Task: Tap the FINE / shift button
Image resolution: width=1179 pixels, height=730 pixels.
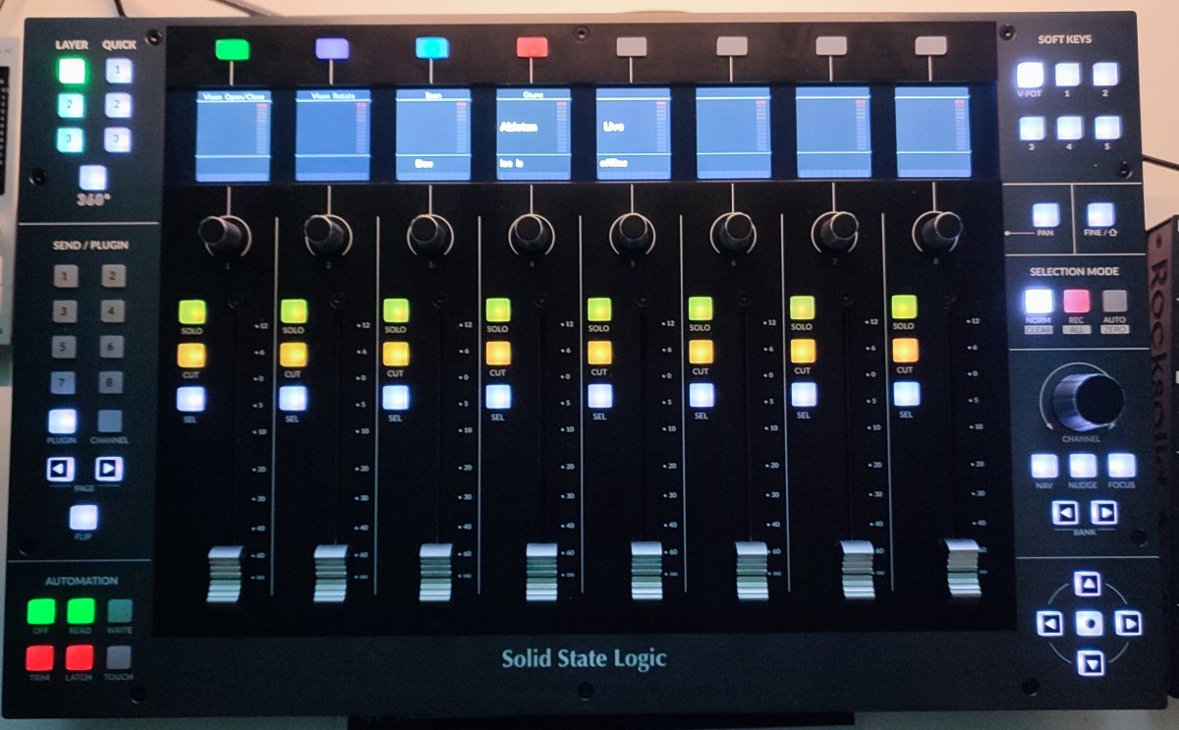Action: coord(1100,214)
